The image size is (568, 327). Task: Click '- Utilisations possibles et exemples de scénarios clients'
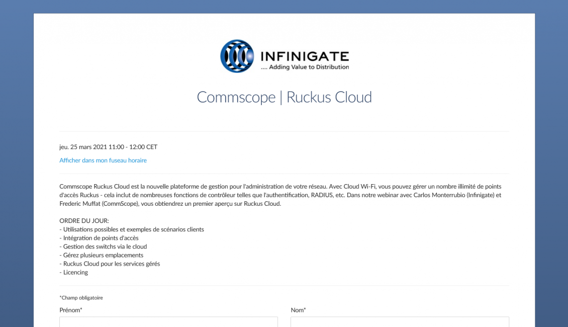(x=132, y=229)
